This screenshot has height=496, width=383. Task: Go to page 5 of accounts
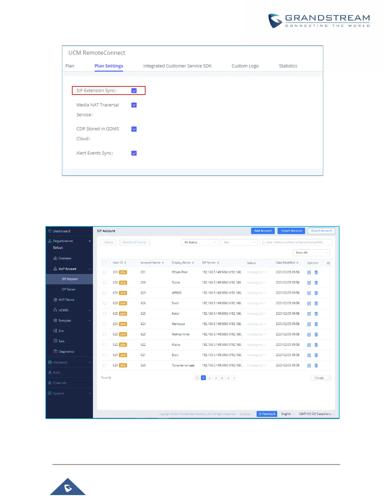(x=228, y=378)
